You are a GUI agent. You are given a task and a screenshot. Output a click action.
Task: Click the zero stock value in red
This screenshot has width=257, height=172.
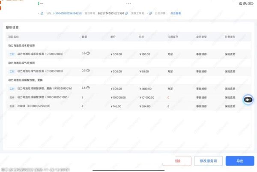coord(168,97)
